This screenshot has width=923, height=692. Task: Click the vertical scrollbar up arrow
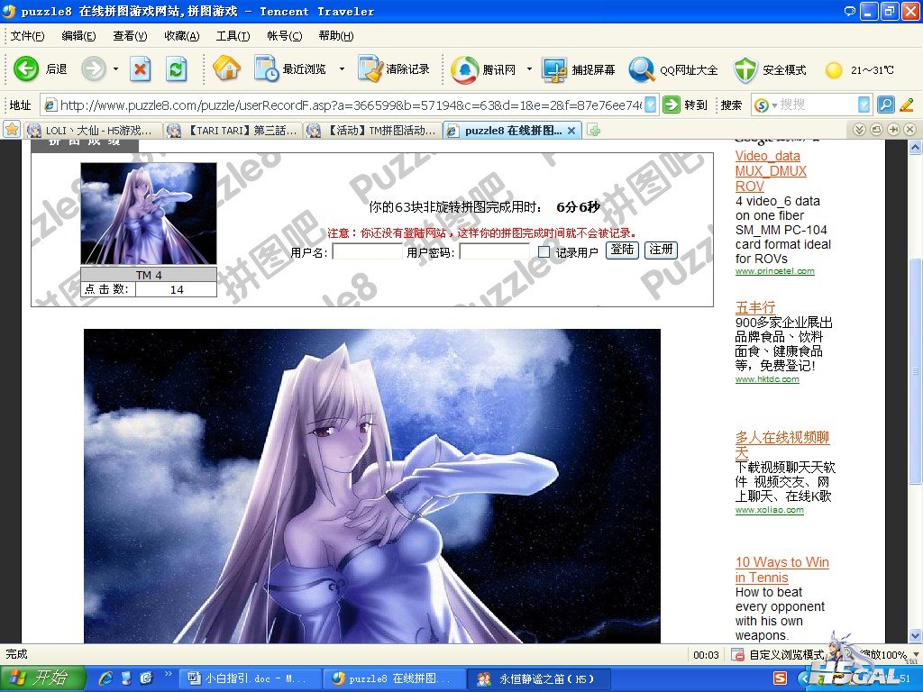[916, 147]
